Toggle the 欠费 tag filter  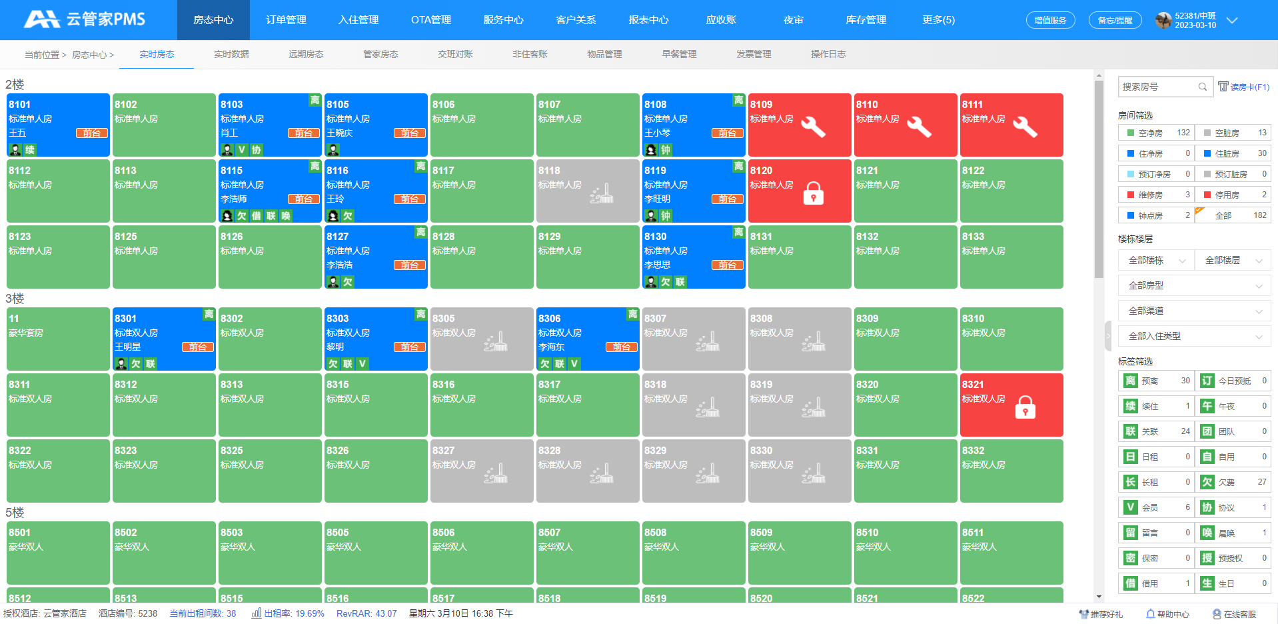[x=1233, y=482]
